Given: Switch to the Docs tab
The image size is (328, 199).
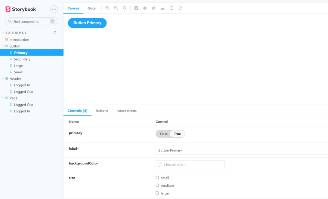Looking at the screenshot, I should click(x=91, y=8).
